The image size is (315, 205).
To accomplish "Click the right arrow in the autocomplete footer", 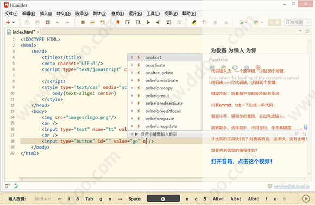I will point(136,134).
